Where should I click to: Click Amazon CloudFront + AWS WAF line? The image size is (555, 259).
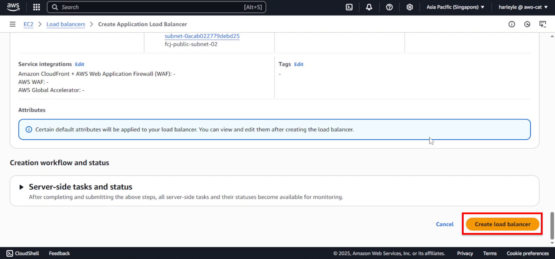(97, 74)
